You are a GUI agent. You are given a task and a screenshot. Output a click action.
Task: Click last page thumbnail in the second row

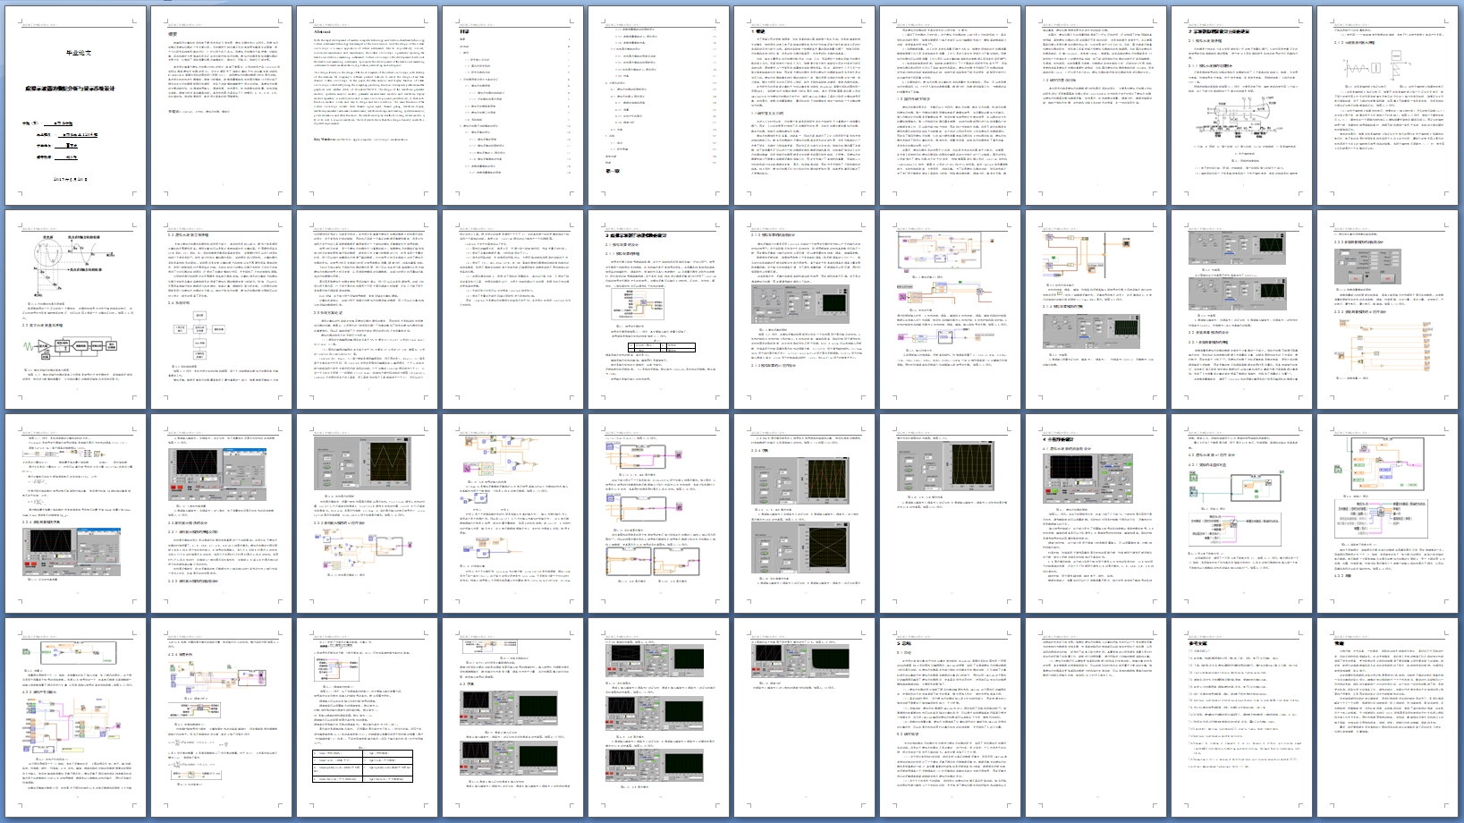point(1387,310)
